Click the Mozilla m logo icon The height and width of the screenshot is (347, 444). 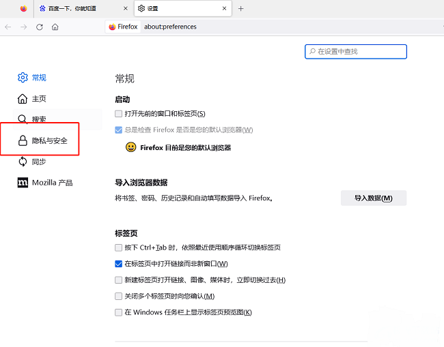pyautogui.click(x=23, y=183)
